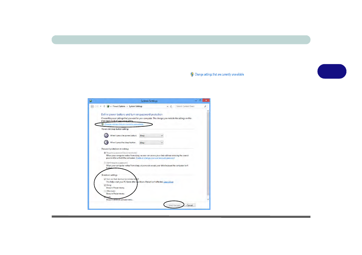
Task: Click the Back navigation arrow
Action: (x=92, y=106)
